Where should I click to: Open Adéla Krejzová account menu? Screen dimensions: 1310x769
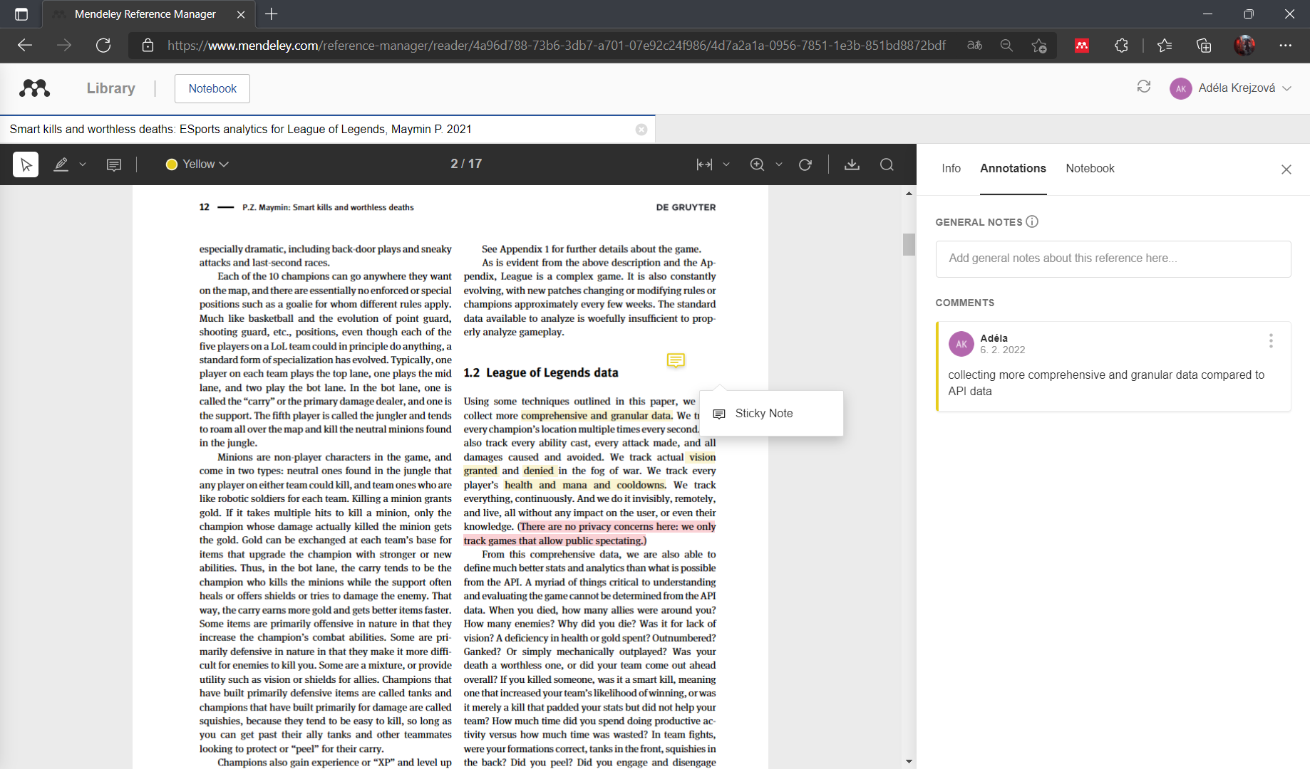click(1230, 88)
